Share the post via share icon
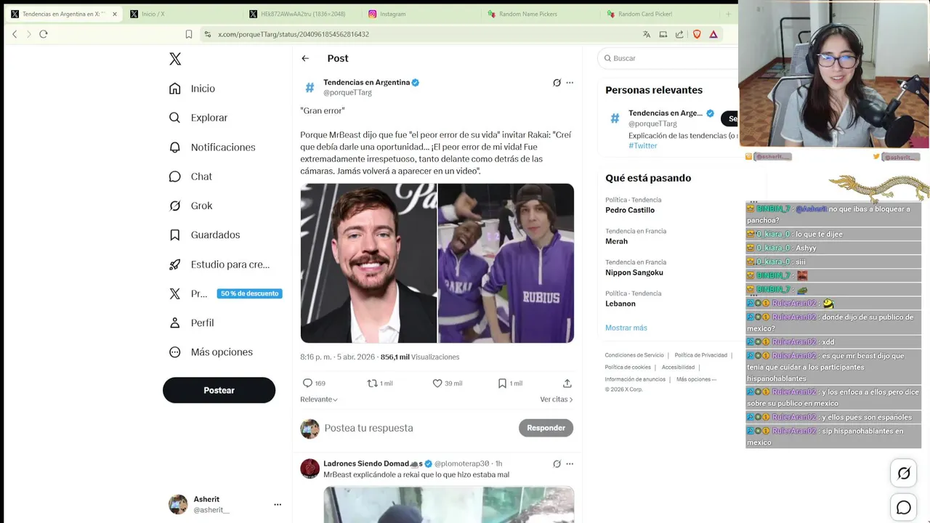930x523 pixels. [x=567, y=383]
